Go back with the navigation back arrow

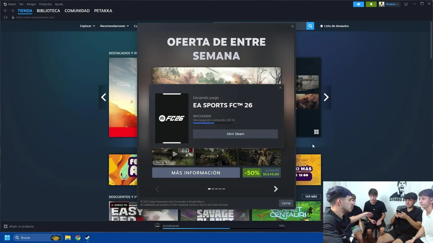pos(5,11)
